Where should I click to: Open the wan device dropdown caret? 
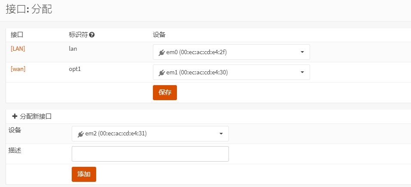click(x=302, y=72)
